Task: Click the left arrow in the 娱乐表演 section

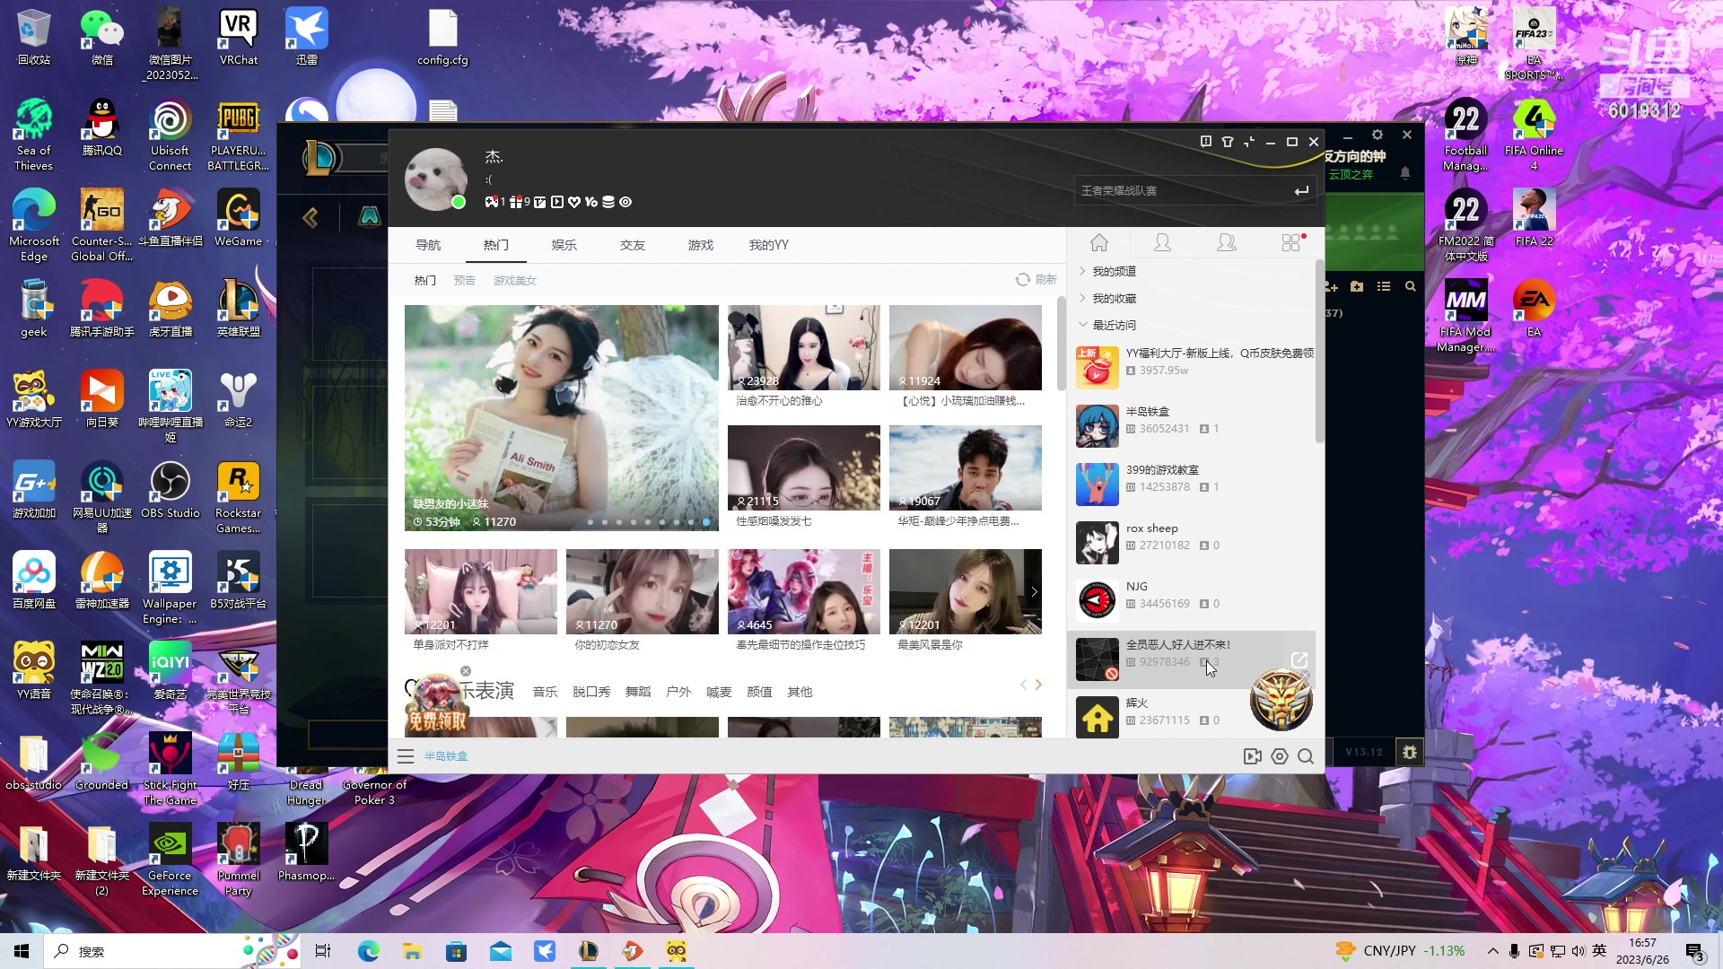Action: [1023, 685]
